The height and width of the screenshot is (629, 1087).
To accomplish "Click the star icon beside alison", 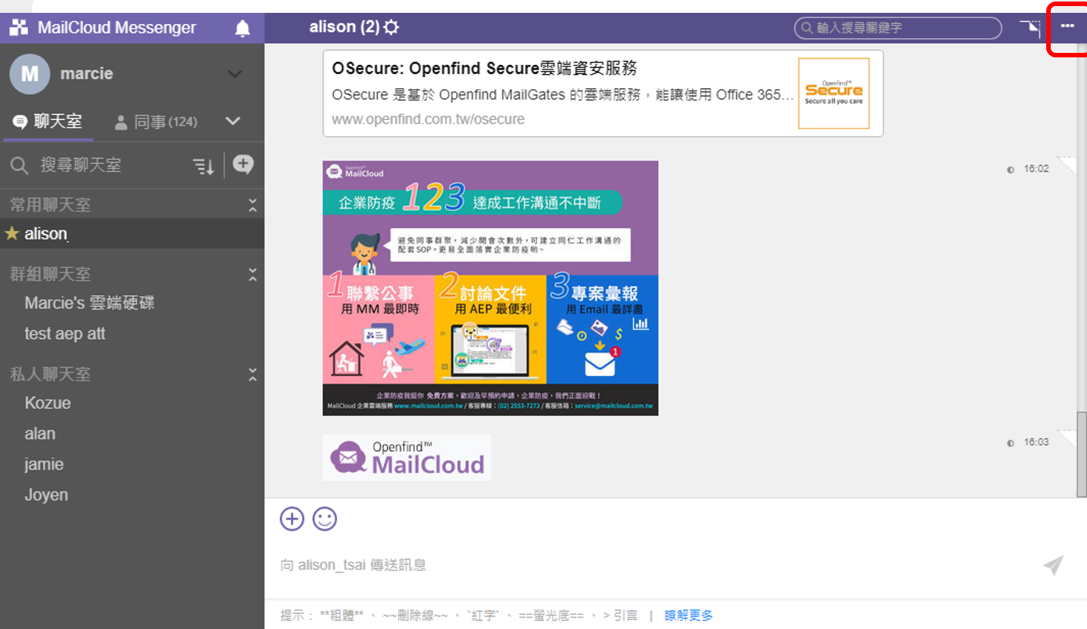I will click(12, 233).
